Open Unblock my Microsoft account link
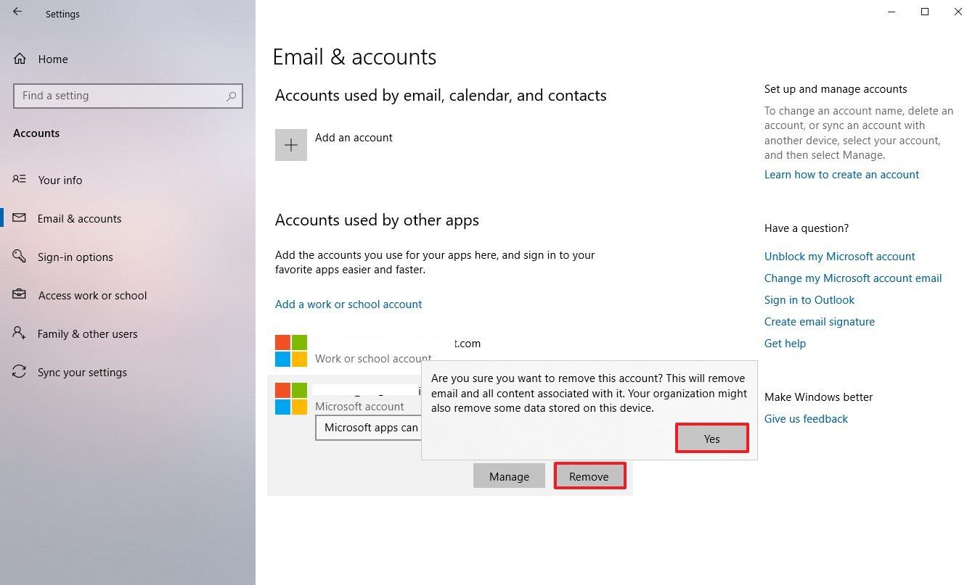 (839, 257)
